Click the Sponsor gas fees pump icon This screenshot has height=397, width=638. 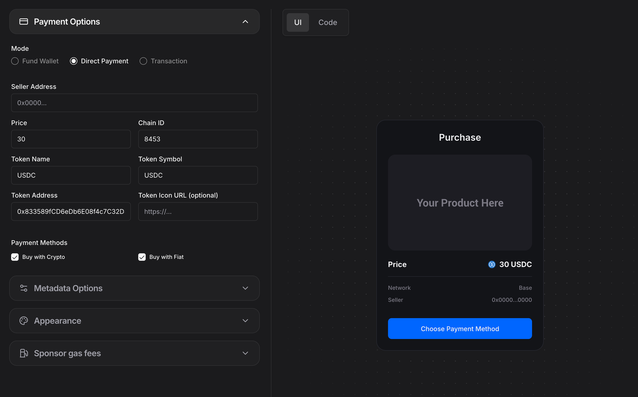24,353
